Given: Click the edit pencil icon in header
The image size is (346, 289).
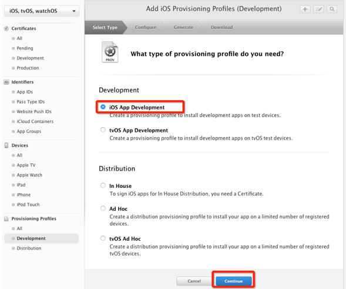Looking at the screenshot, I should point(318,9).
